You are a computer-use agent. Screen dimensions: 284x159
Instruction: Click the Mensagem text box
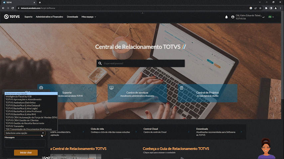click(x=25, y=143)
